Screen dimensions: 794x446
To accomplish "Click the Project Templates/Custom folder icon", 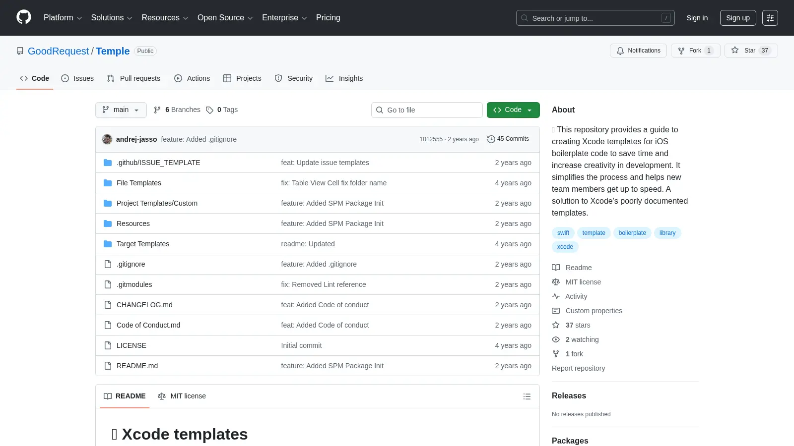I will (108, 203).
